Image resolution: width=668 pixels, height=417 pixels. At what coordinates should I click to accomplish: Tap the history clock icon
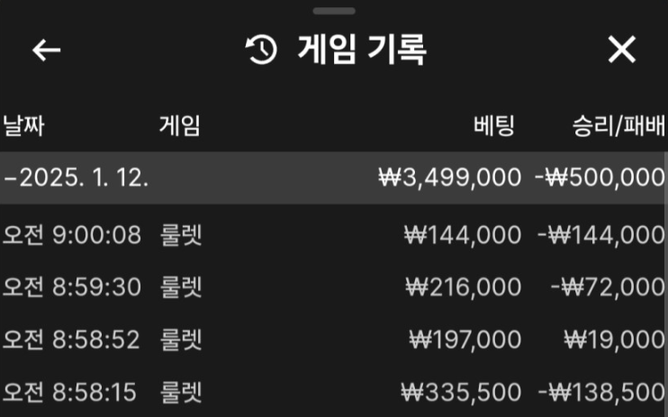pos(261,50)
